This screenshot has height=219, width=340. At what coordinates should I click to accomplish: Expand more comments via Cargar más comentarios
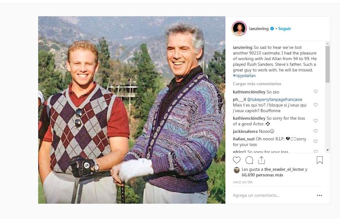(x=257, y=84)
